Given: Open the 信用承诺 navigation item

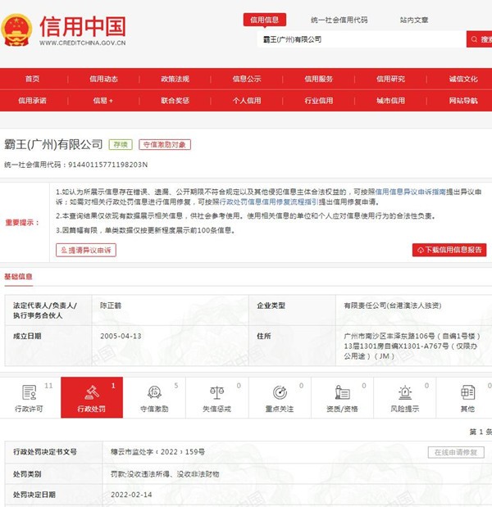Looking at the screenshot, I should [x=32, y=101].
